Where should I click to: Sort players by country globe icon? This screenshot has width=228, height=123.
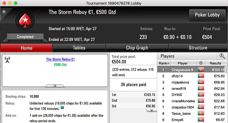click(x=201, y=63)
